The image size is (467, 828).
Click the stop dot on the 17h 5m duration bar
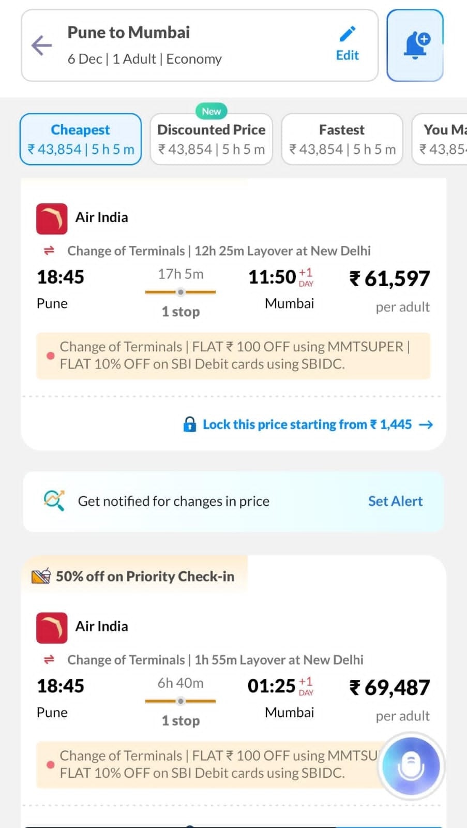click(180, 292)
